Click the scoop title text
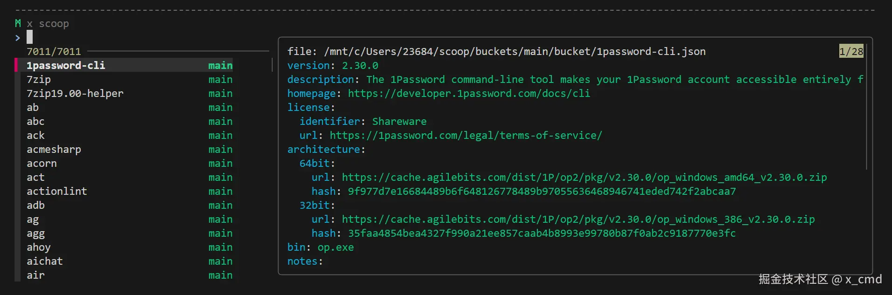This screenshot has height=295, width=892. (54, 23)
